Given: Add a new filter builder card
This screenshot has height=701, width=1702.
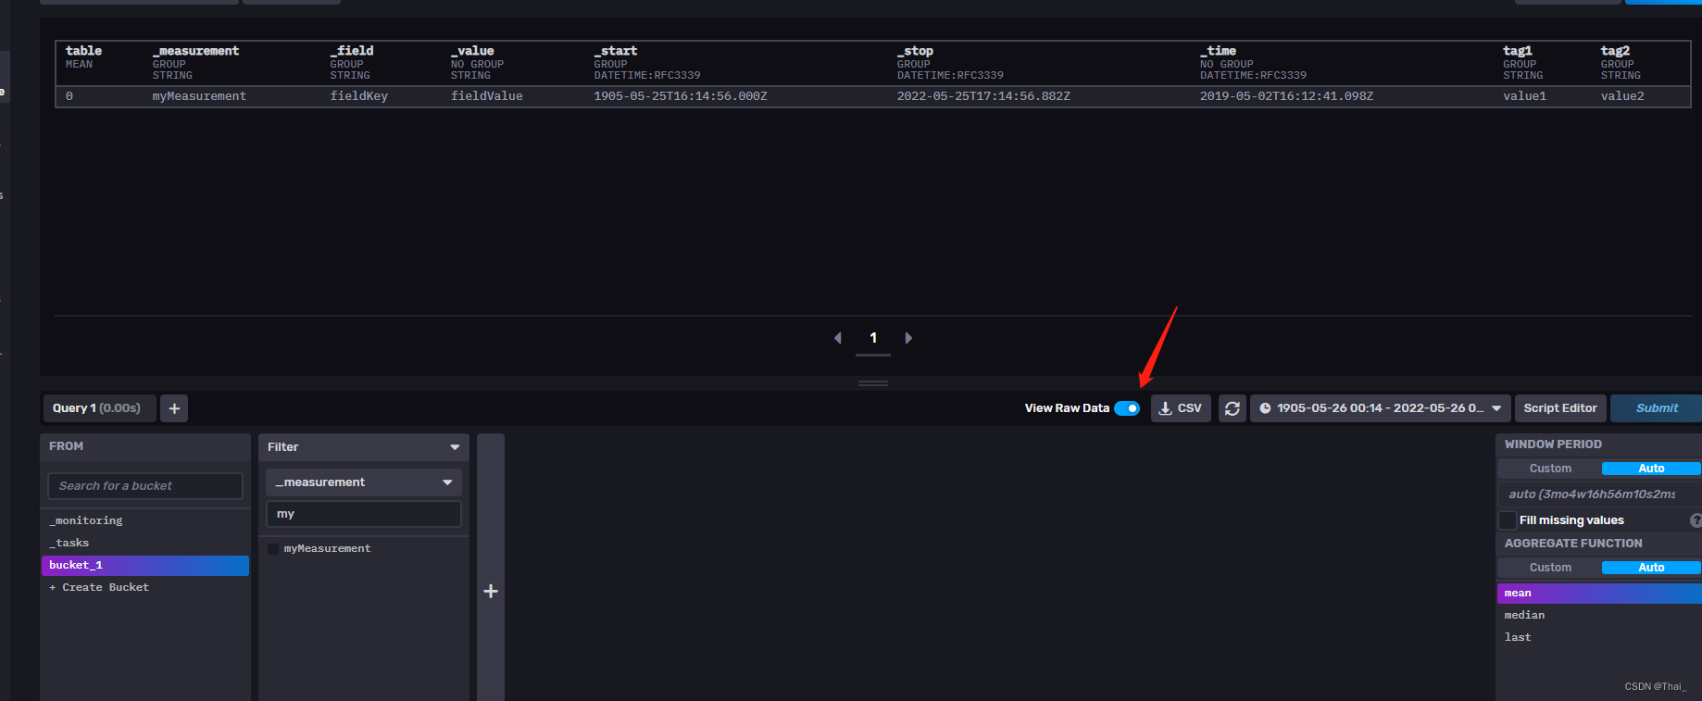Looking at the screenshot, I should pyautogui.click(x=491, y=591).
